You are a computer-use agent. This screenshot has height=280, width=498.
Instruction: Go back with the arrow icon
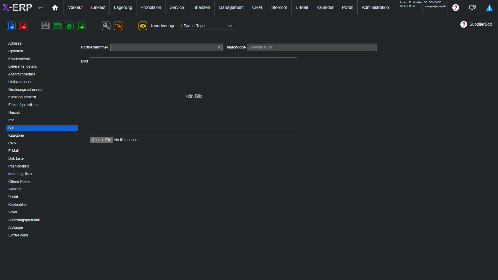click(x=40, y=8)
